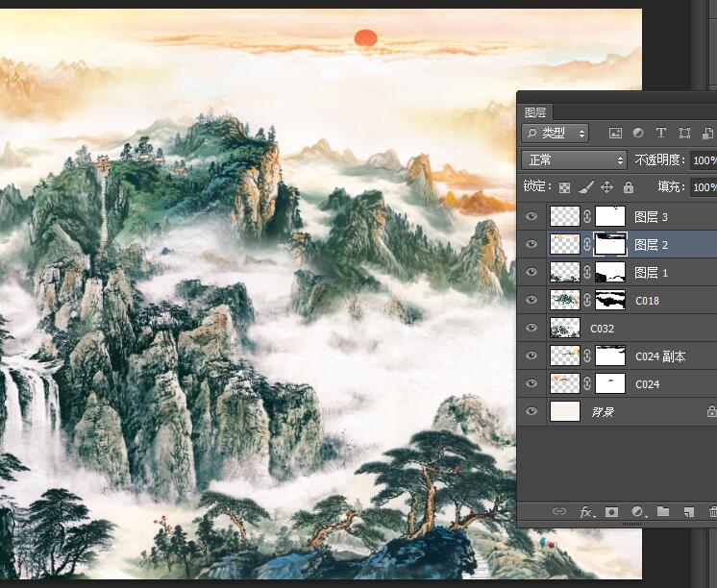Filter layers by pixel image icon

pyautogui.click(x=615, y=133)
